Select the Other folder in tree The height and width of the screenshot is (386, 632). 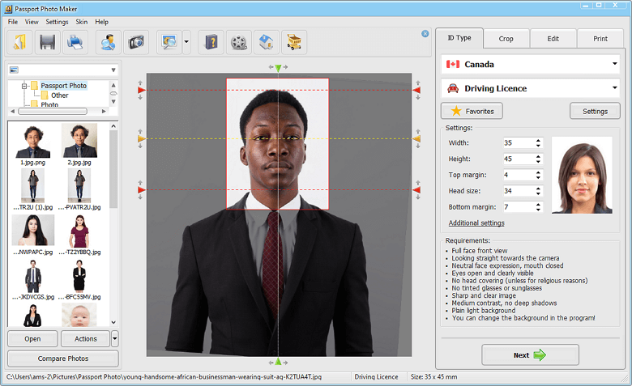click(x=60, y=95)
